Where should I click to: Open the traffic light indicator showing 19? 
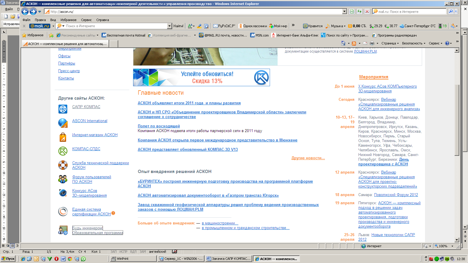[442, 26]
